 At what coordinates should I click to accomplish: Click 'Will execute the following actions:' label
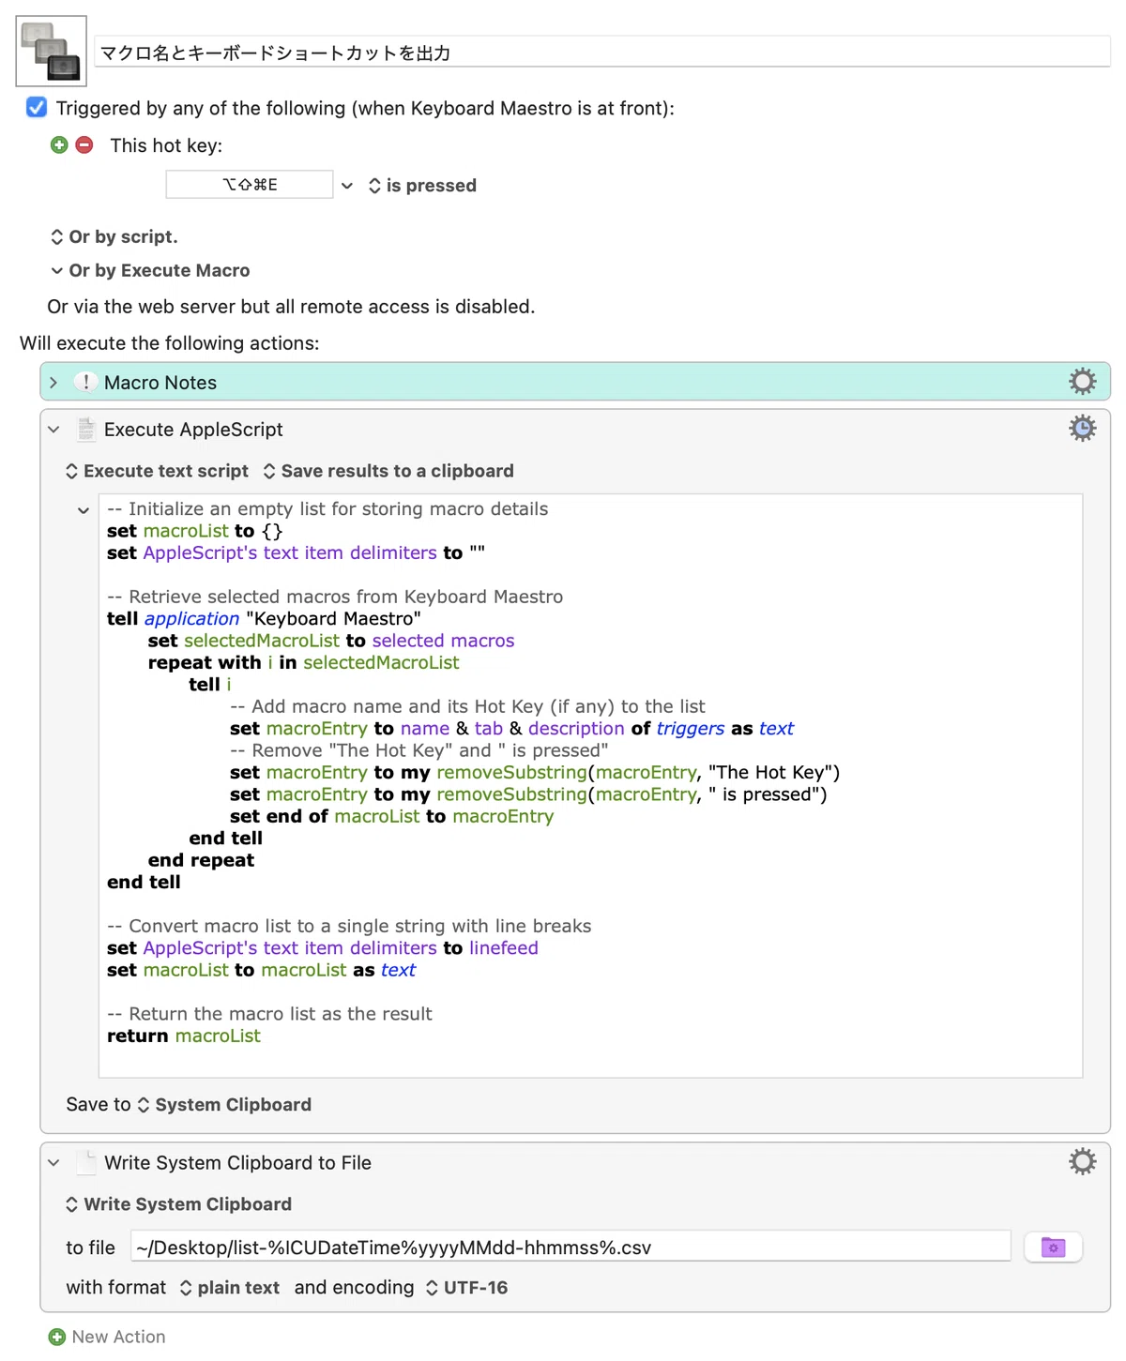tap(170, 343)
